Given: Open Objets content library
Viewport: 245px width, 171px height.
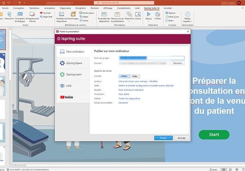Looking at the screenshot, I should 84,17.
